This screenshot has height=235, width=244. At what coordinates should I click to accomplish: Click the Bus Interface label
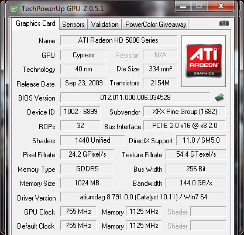click(x=123, y=127)
